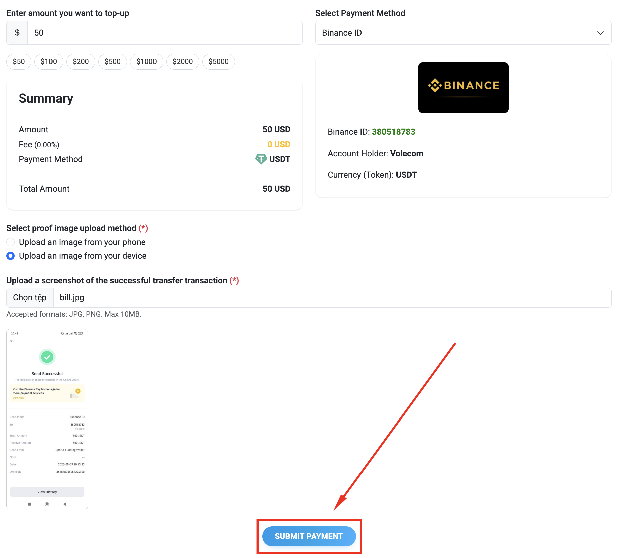The height and width of the screenshot is (558, 618).
Task: Click the Fee 0 USD value
Action: 279,144
